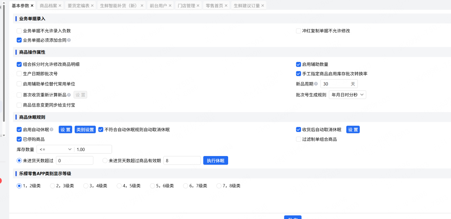
Task: Select the 1，2级类 display level
Action: (19, 186)
